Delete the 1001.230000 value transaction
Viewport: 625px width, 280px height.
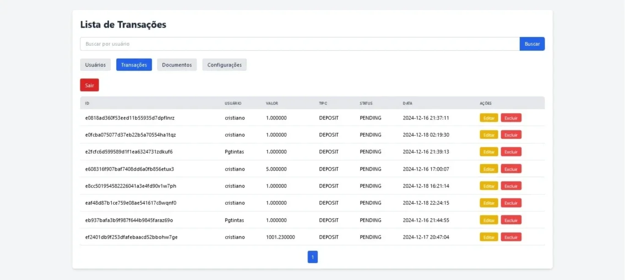[511, 237]
